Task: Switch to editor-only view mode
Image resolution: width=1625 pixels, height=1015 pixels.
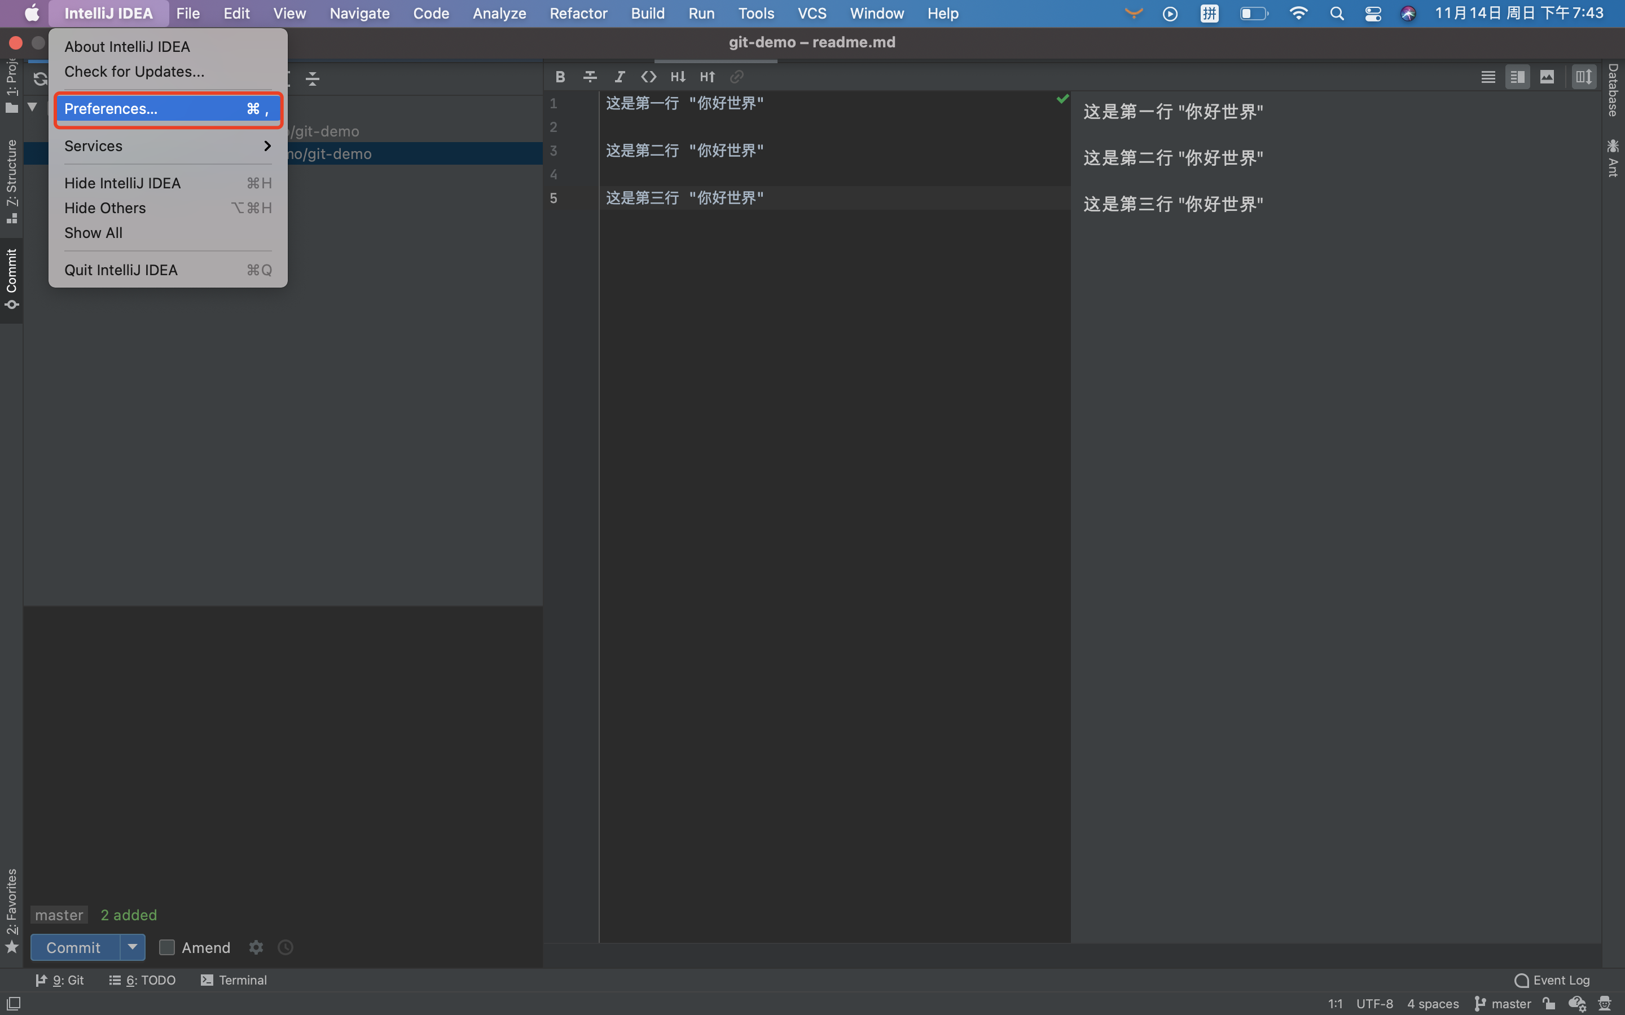Action: (1488, 77)
